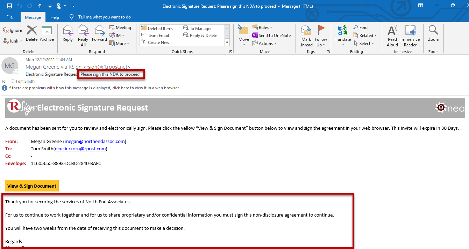Mark the message as Unread
The image size is (469, 249).
(x=306, y=36)
